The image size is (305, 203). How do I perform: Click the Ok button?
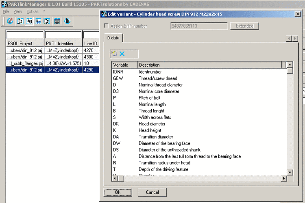pyautogui.click(x=118, y=192)
